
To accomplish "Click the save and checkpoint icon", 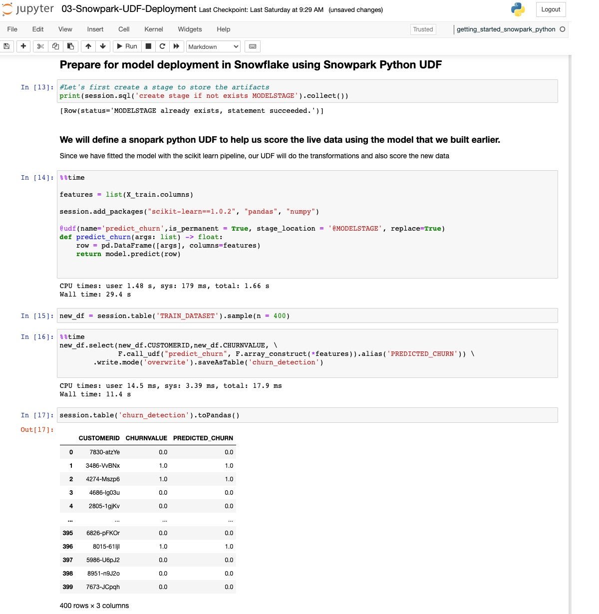I will coord(6,46).
